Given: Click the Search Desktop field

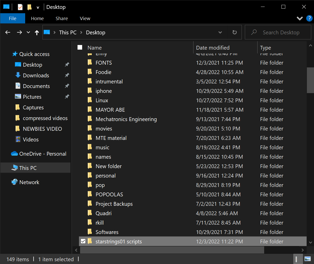Looking at the screenshot, I should [278, 32].
